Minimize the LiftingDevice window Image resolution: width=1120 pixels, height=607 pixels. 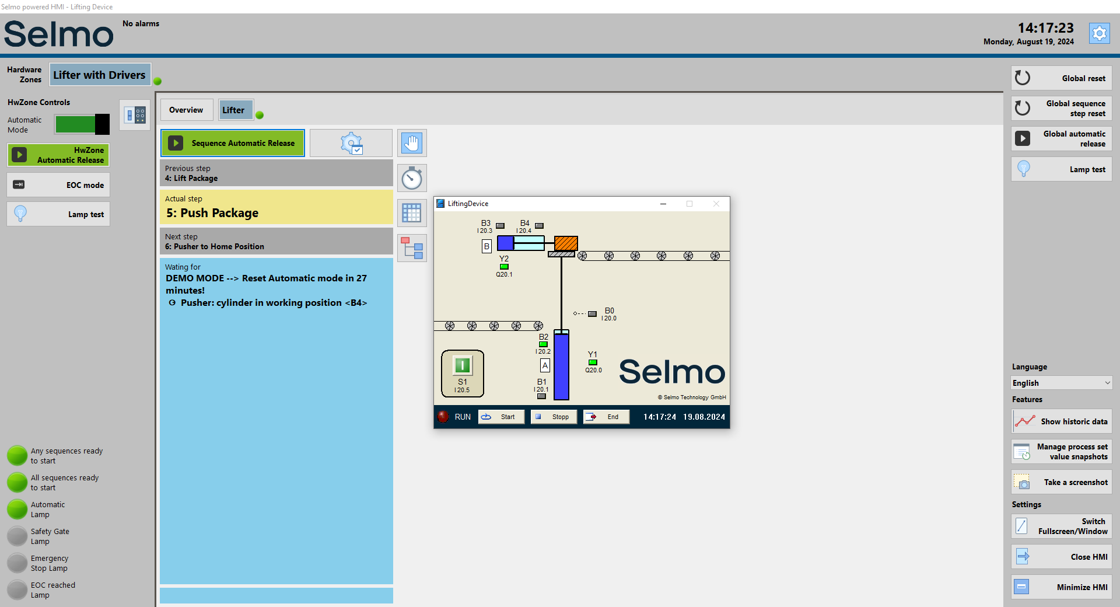(663, 204)
